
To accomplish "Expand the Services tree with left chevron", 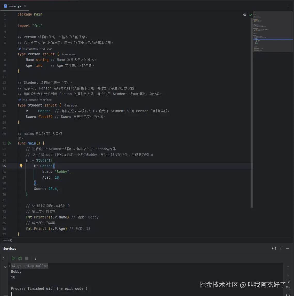I will pyautogui.click(x=4, y=258).
